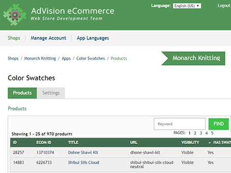
Task: Click the AdVision gear puzzle logo
Action: pyautogui.click(x=14, y=14)
